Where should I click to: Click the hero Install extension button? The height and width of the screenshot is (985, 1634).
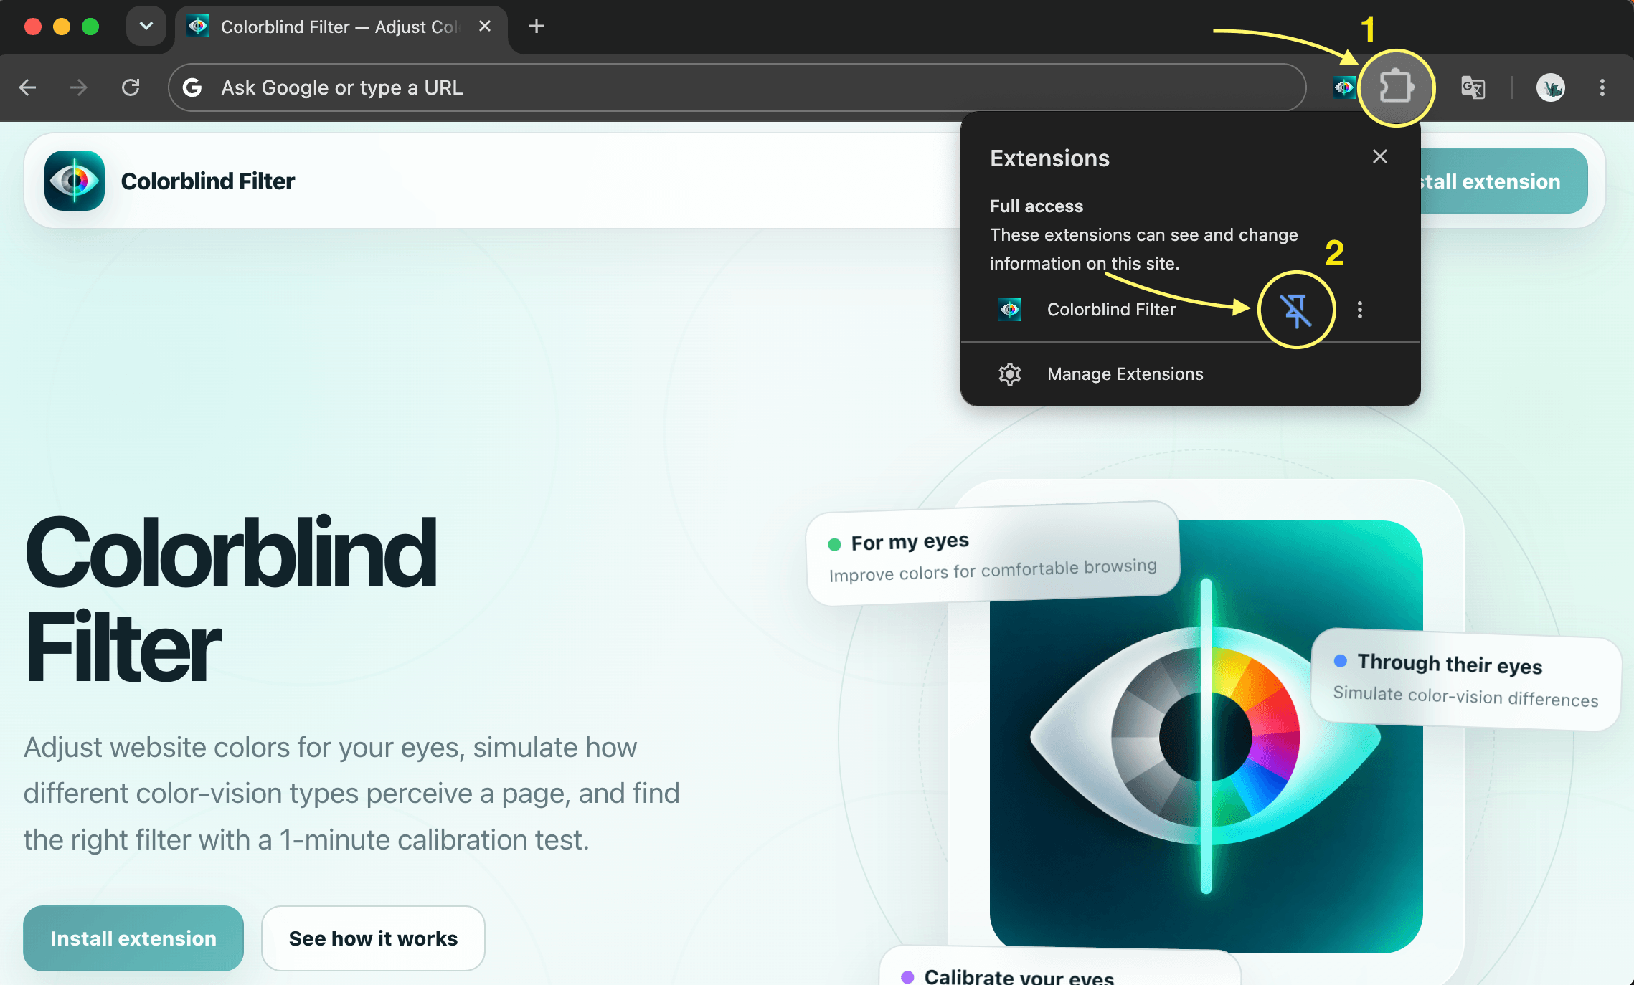133,938
